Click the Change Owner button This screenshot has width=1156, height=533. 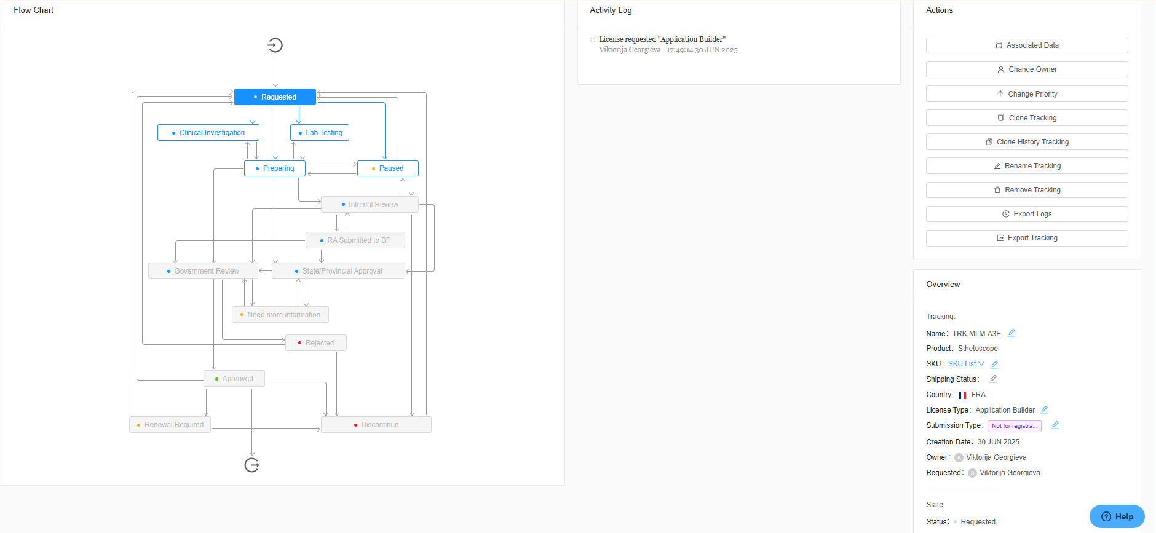coord(1026,69)
